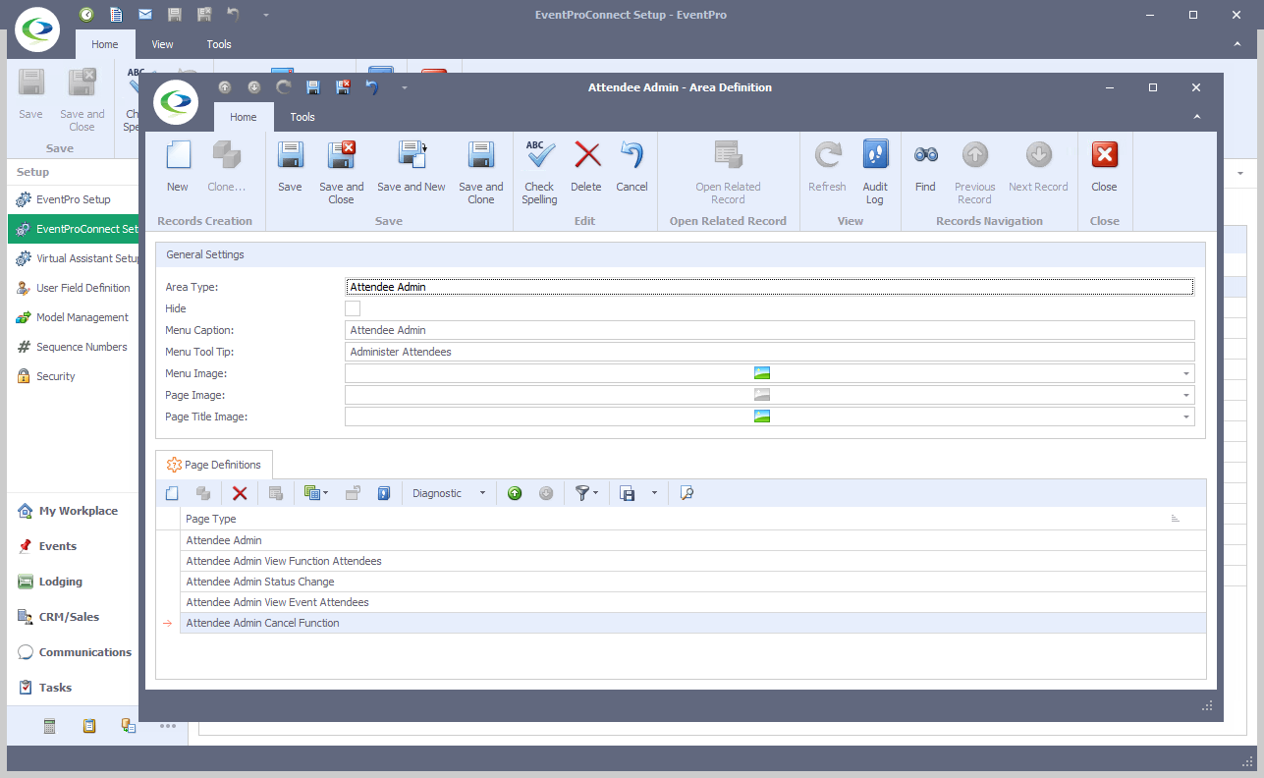This screenshot has width=1264, height=778.
Task: Open Security in sidebar
Action: tap(74, 376)
